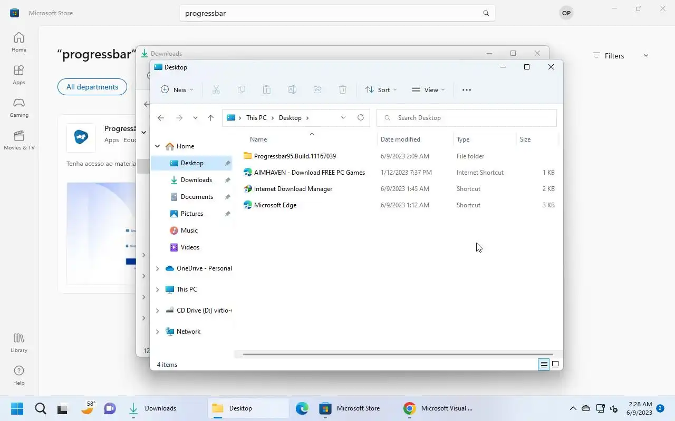Screen dimensions: 675x421
Task: Open Home in Microsoft Store sidebar
Action: coord(19,42)
